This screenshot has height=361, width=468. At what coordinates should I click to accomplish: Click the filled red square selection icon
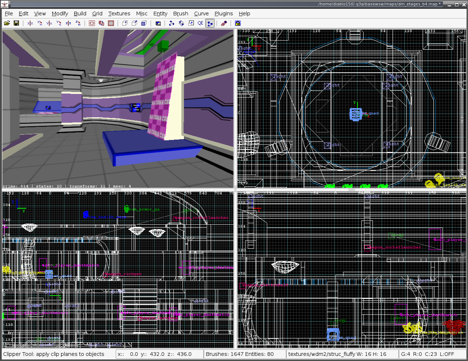click(x=111, y=23)
